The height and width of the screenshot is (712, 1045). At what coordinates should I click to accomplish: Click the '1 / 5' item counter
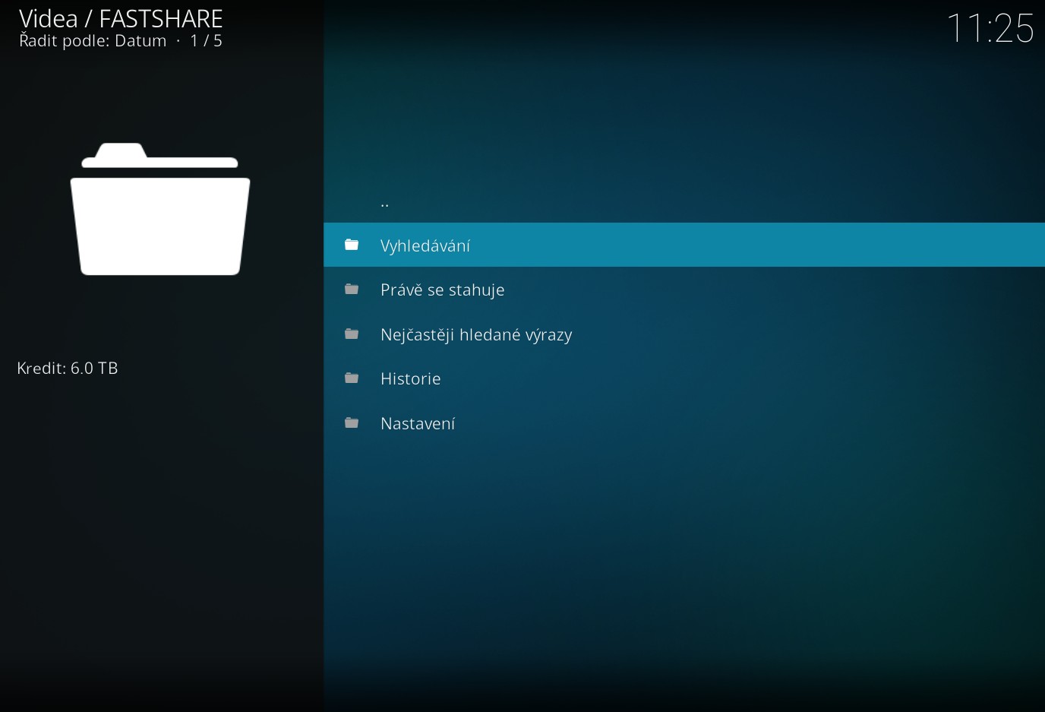(x=207, y=41)
